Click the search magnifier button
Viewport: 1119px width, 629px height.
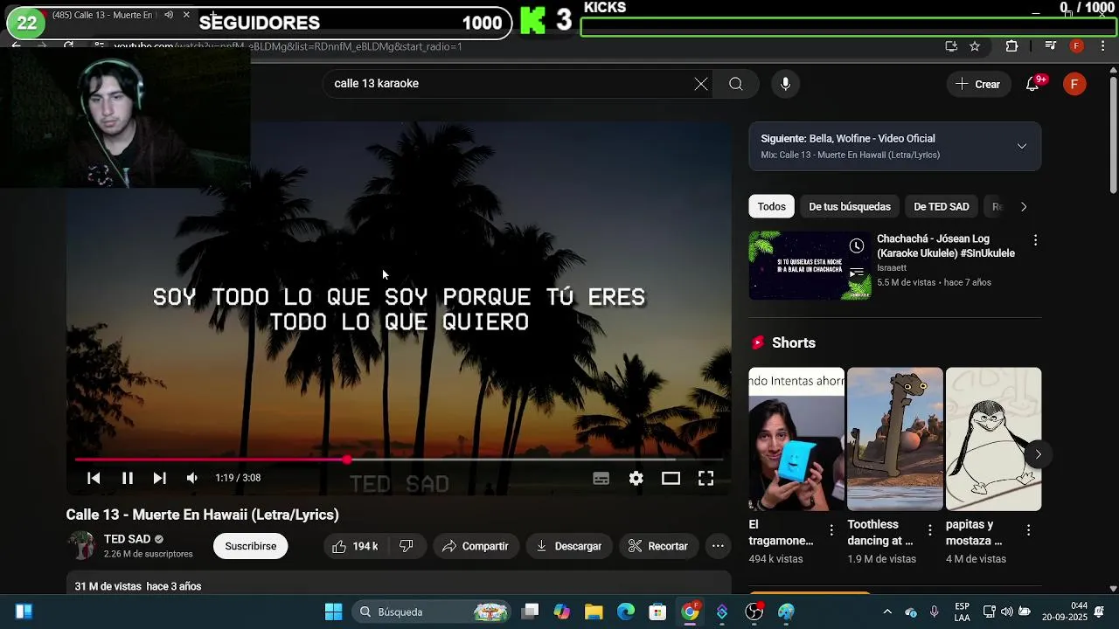coord(736,84)
